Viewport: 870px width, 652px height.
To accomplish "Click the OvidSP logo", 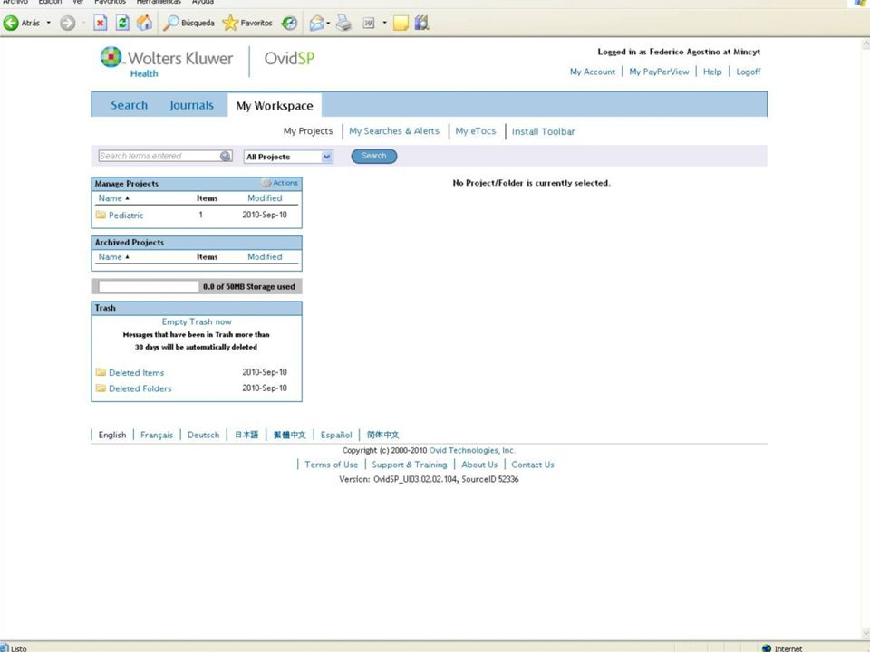I will 289,58.
